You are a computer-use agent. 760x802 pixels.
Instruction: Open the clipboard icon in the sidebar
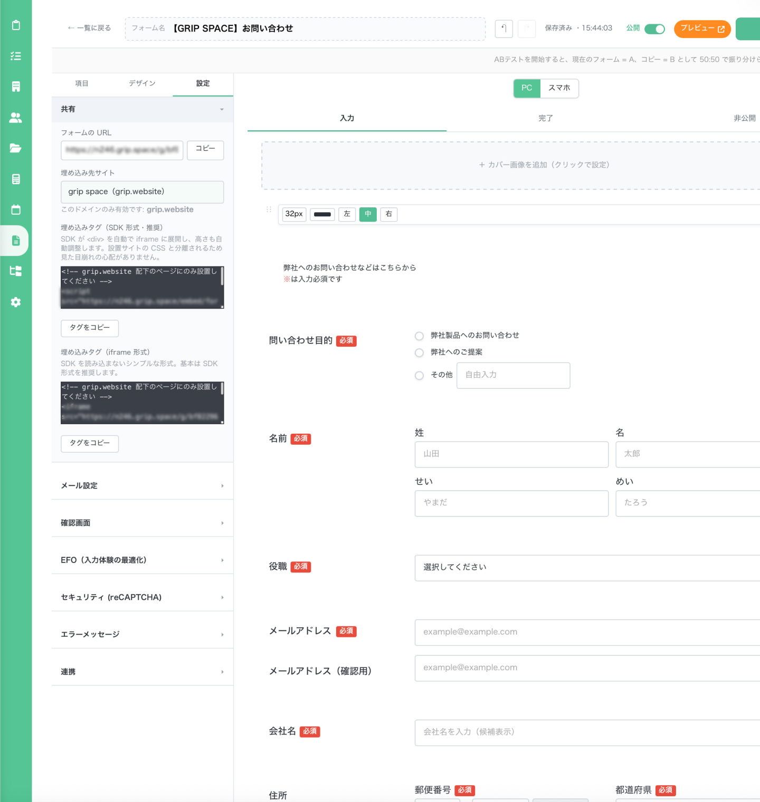tap(16, 25)
